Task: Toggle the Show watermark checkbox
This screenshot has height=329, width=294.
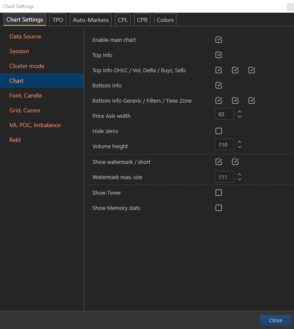Action: pos(219,162)
